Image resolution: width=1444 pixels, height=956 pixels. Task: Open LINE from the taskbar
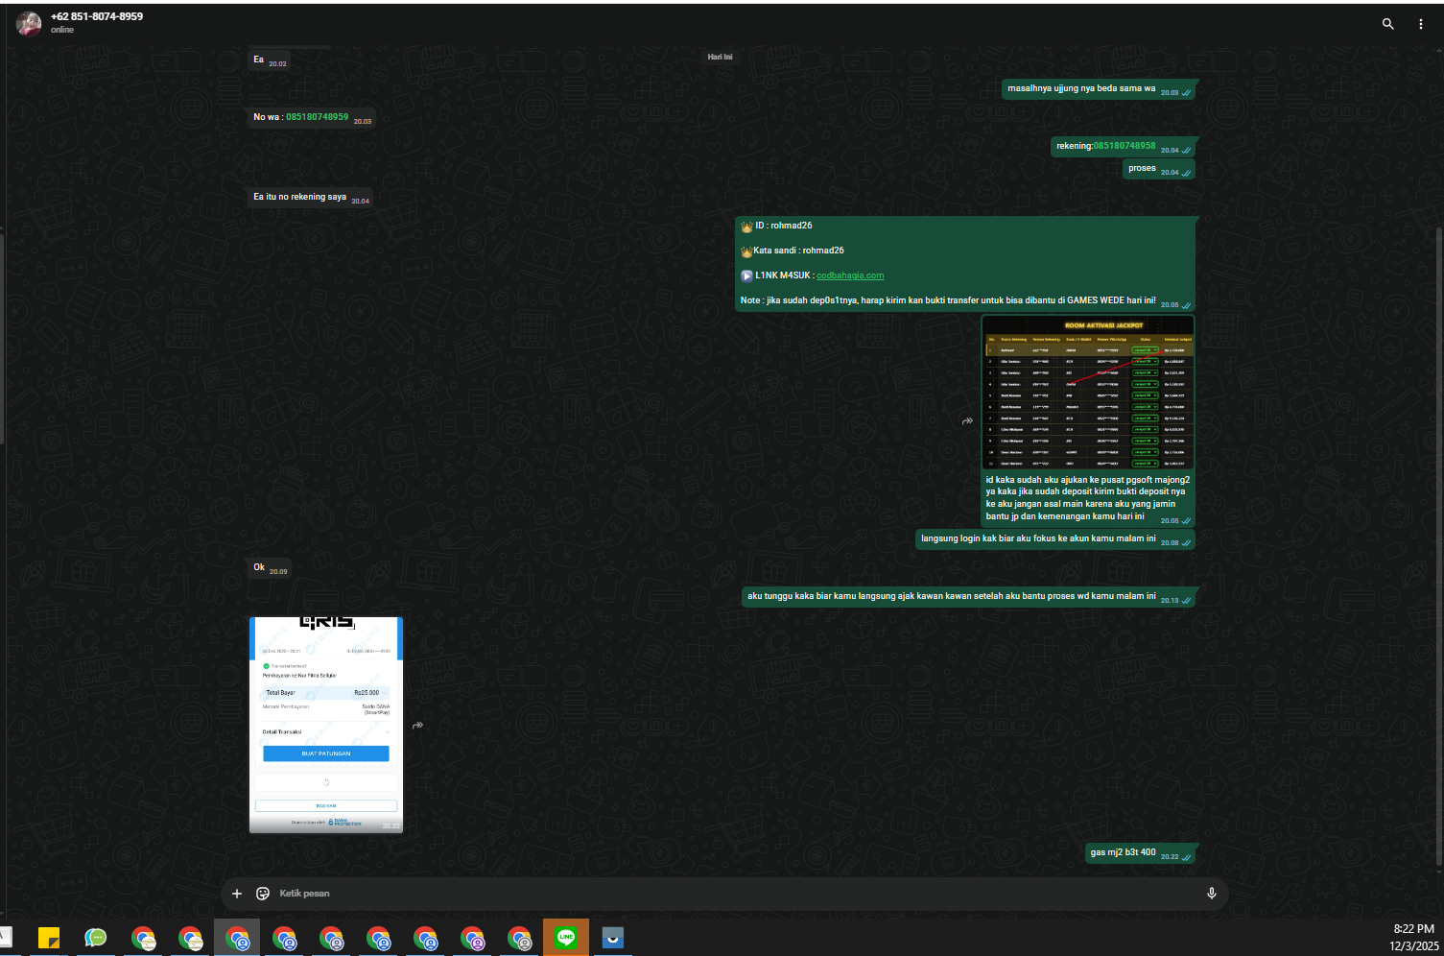(x=566, y=938)
